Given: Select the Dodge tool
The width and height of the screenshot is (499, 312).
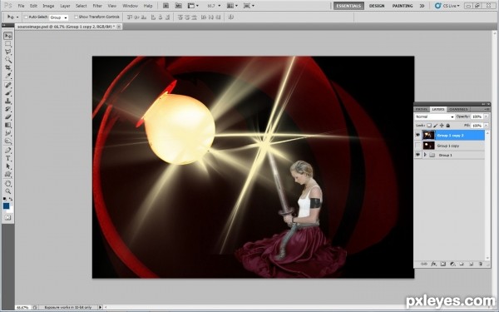Looking at the screenshot, I should click(7, 141).
